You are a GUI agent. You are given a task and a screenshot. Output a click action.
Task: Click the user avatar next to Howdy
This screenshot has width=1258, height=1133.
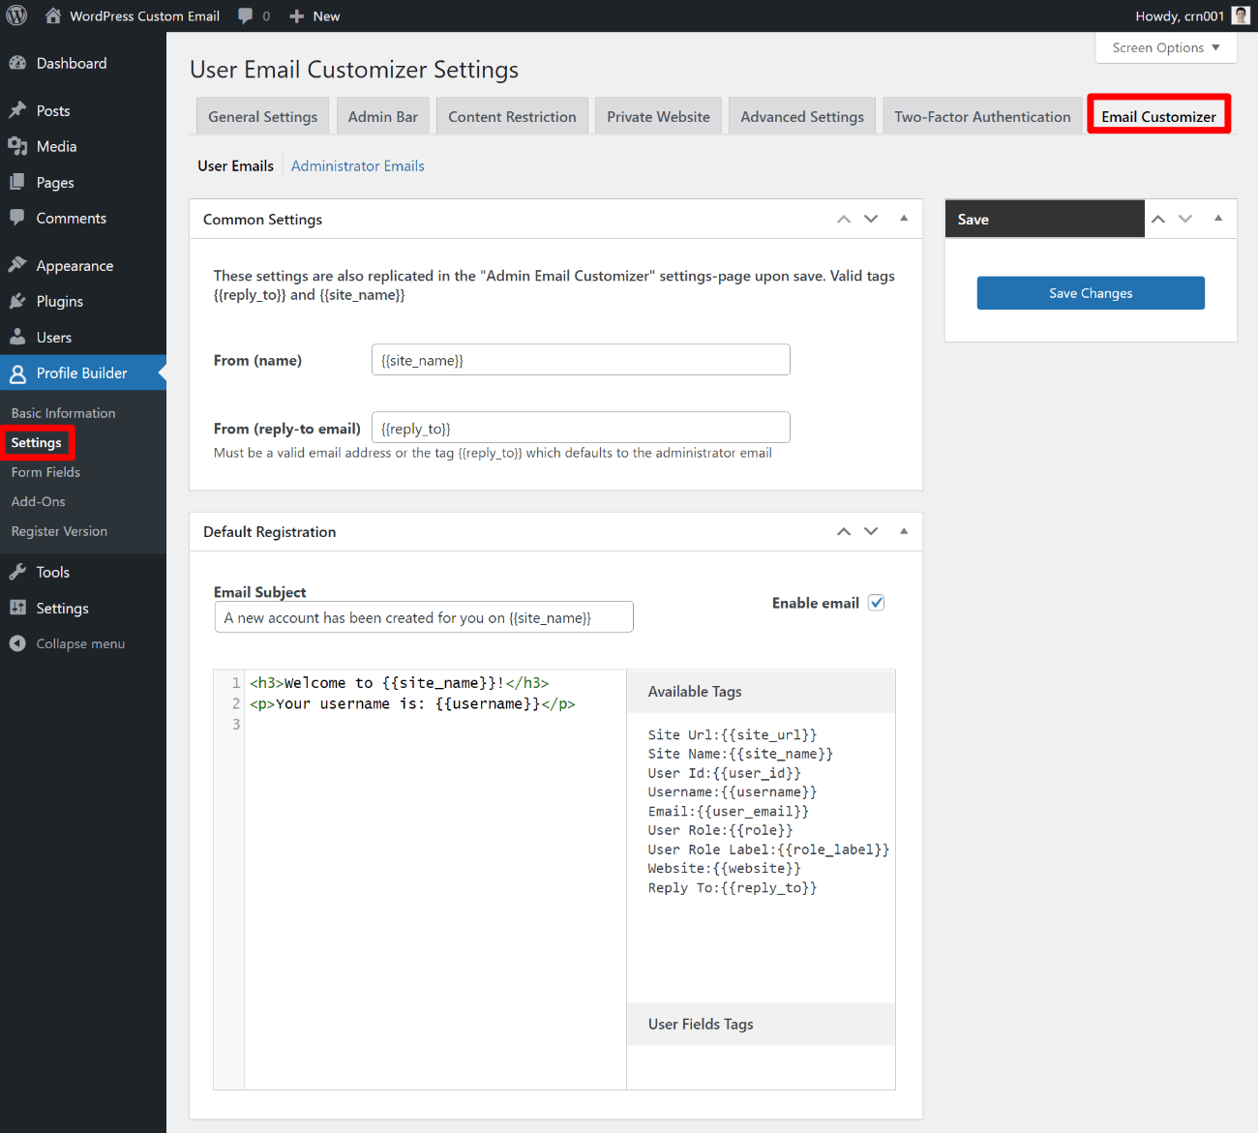point(1240,15)
